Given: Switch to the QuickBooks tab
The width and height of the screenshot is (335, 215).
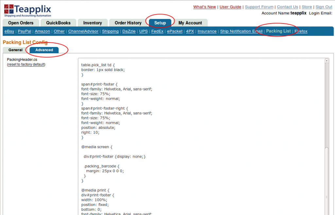Looking at the screenshot, I should pyautogui.click(x=58, y=23).
